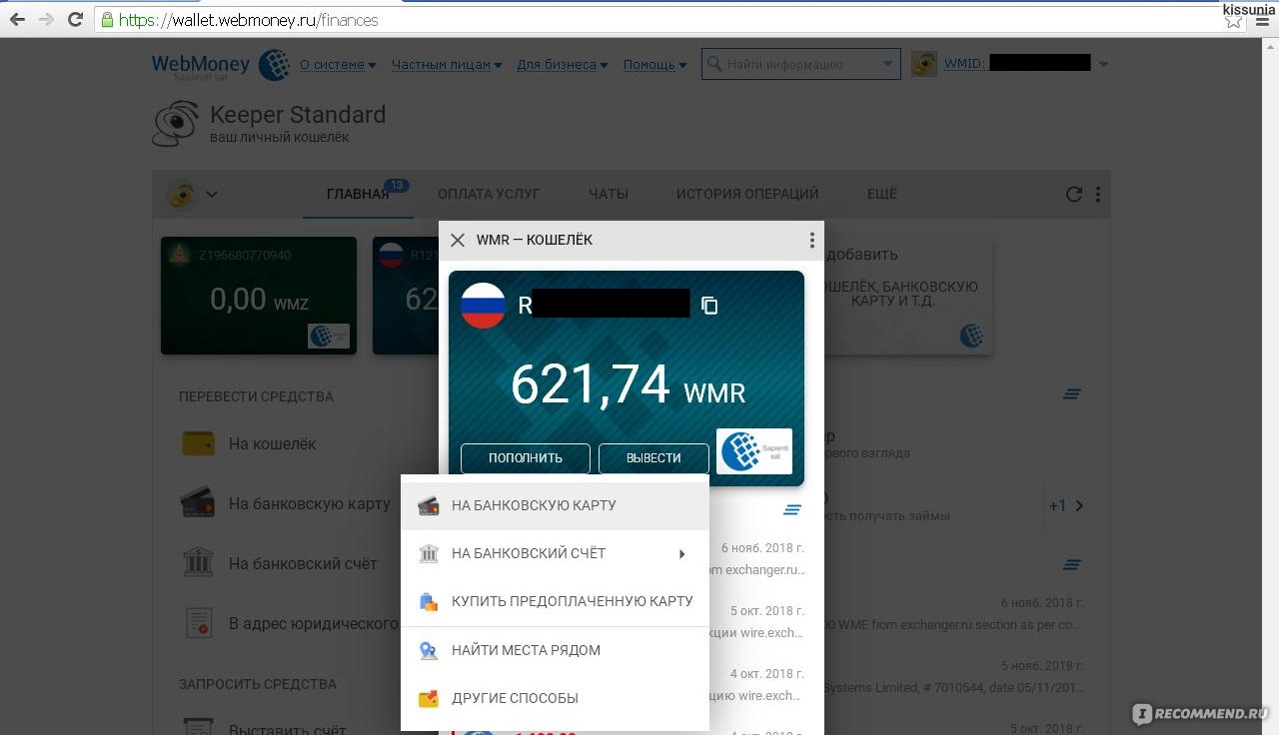Reload the page with browser refresh icon
This screenshot has height=735, width=1279.
click(76, 19)
